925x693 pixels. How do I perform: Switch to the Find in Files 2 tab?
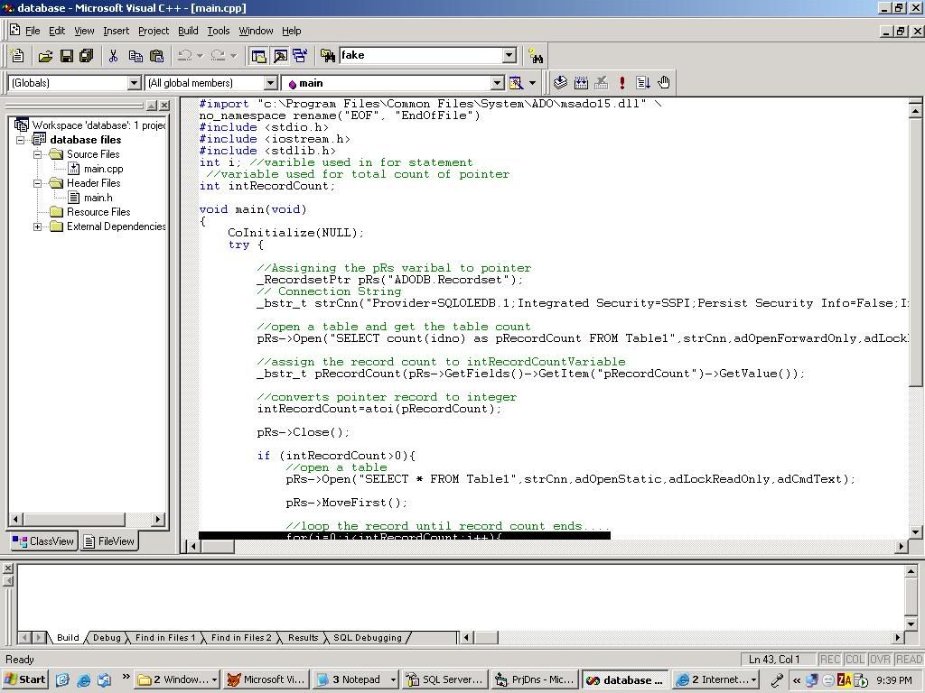pos(241,638)
